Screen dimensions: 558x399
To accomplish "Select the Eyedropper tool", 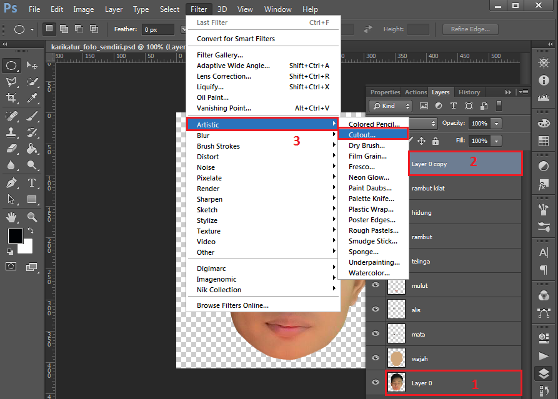I will point(32,98).
